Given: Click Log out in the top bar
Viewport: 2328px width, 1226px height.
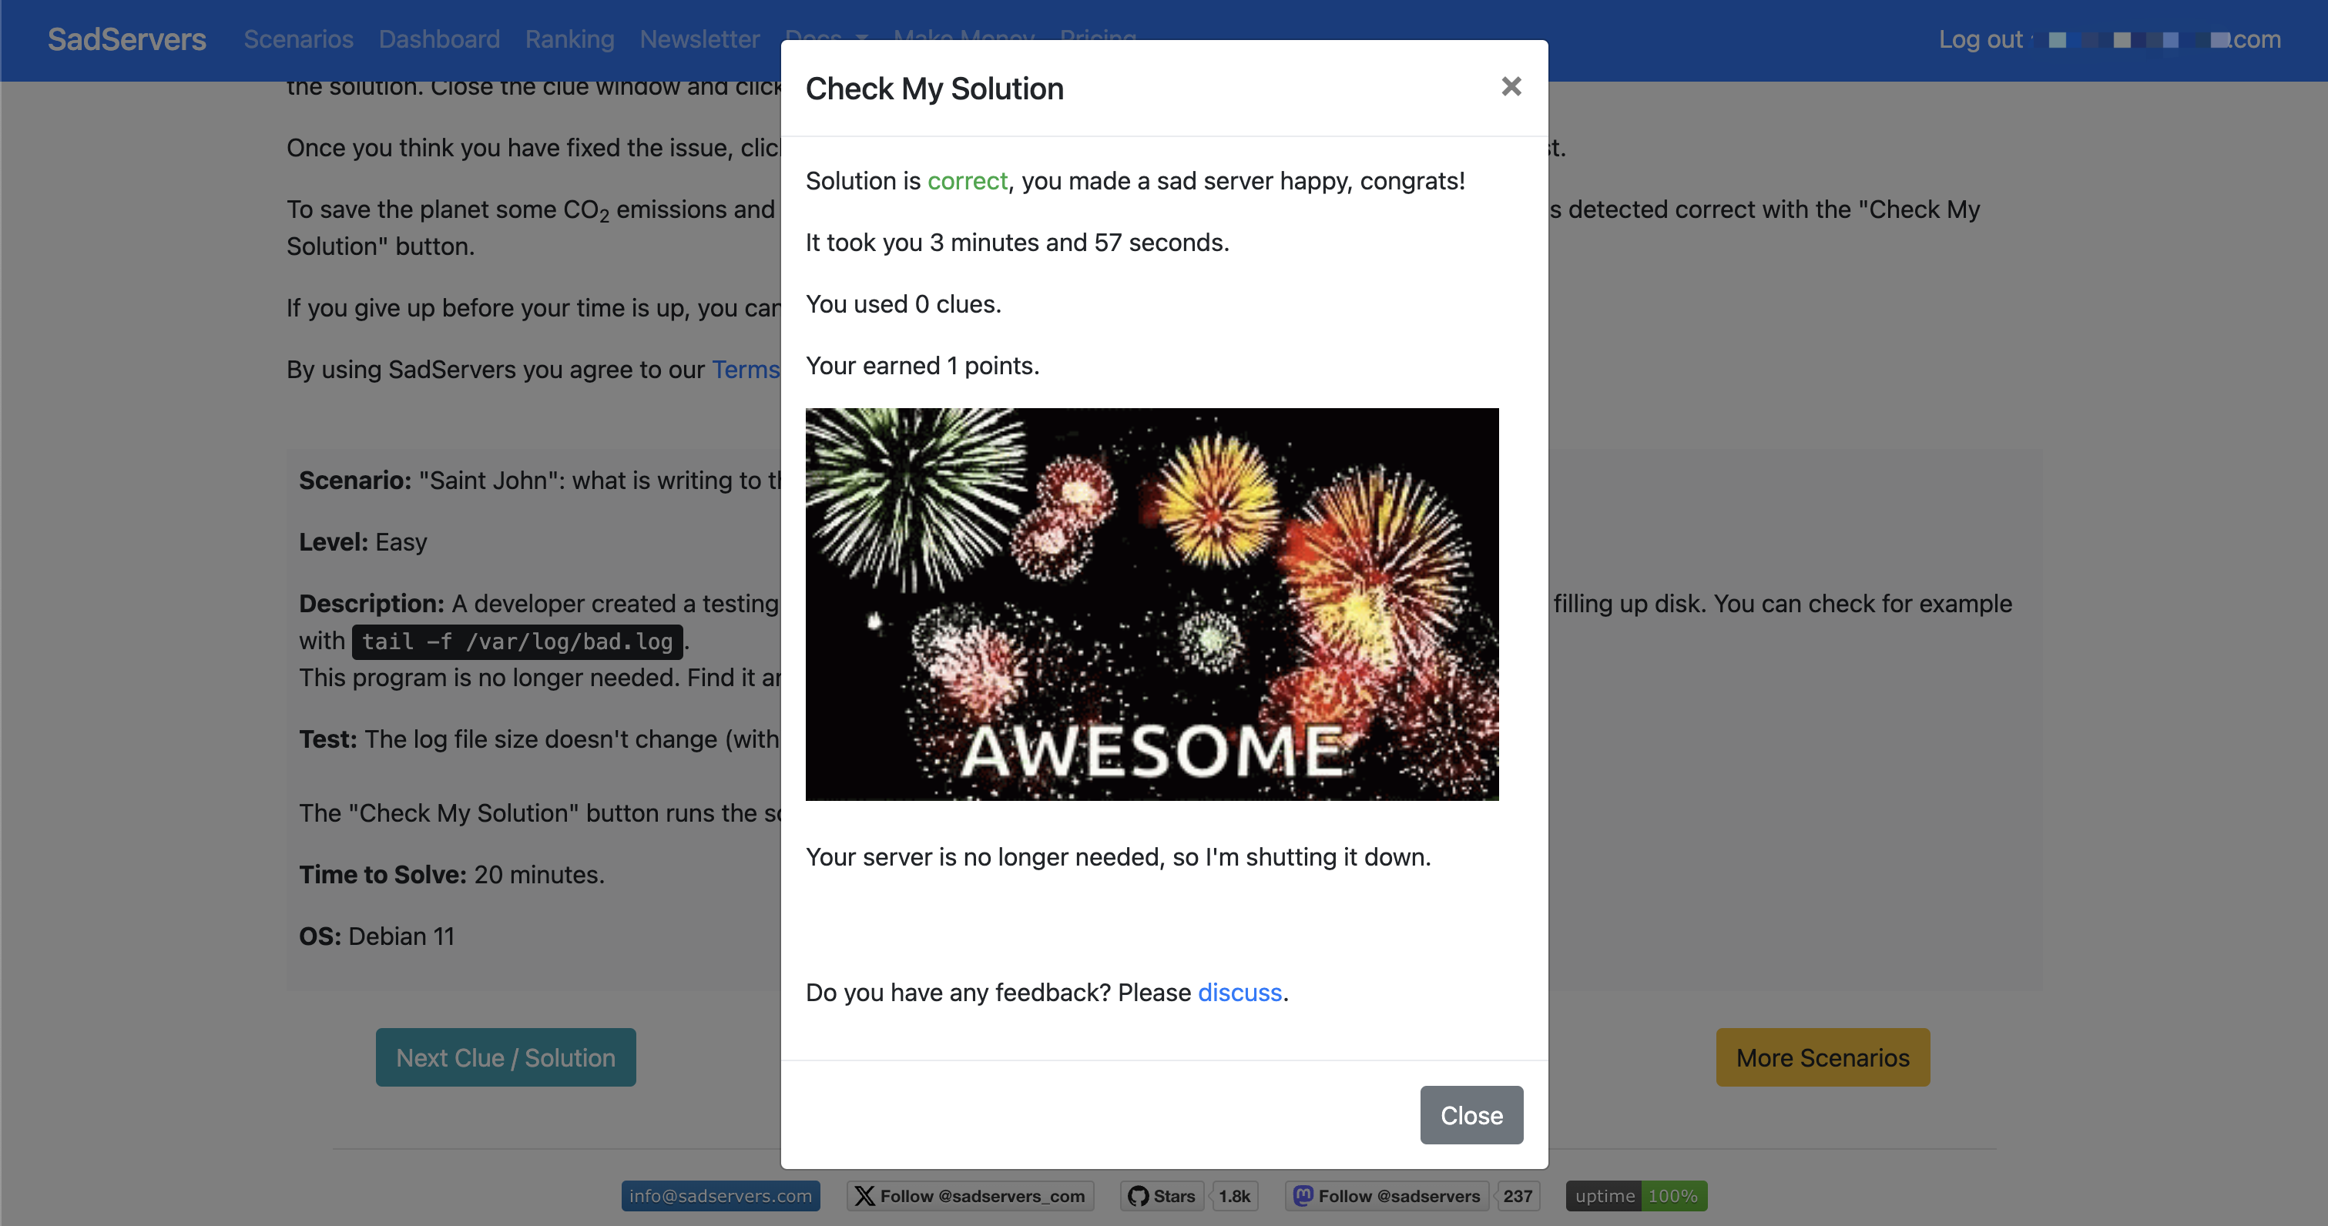Looking at the screenshot, I should point(1980,39).
